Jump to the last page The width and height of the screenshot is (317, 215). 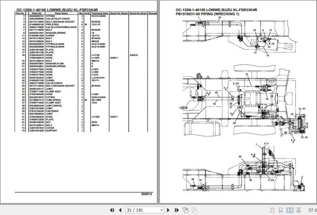coord(176,210)
